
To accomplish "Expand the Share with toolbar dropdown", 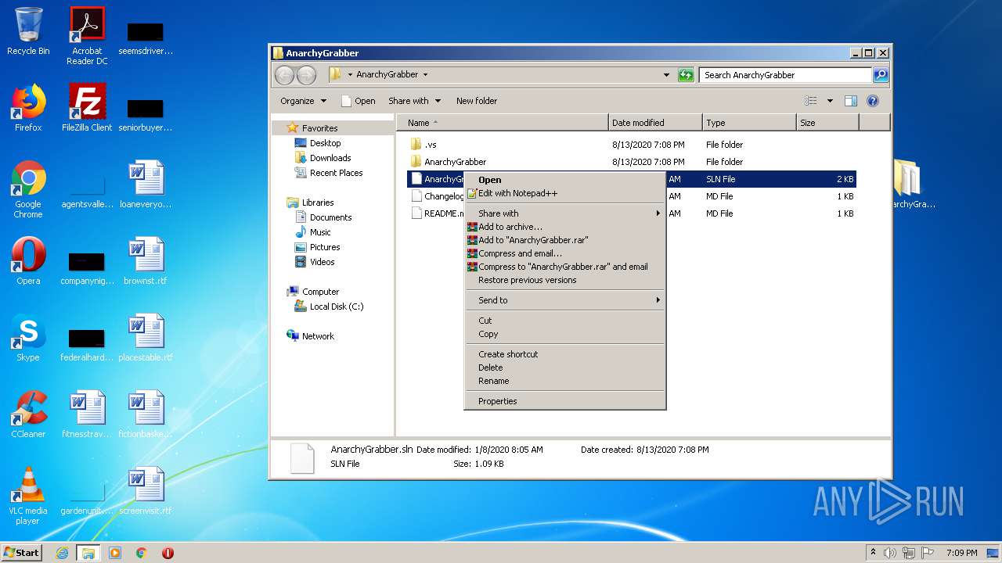I will pos(415,101).
